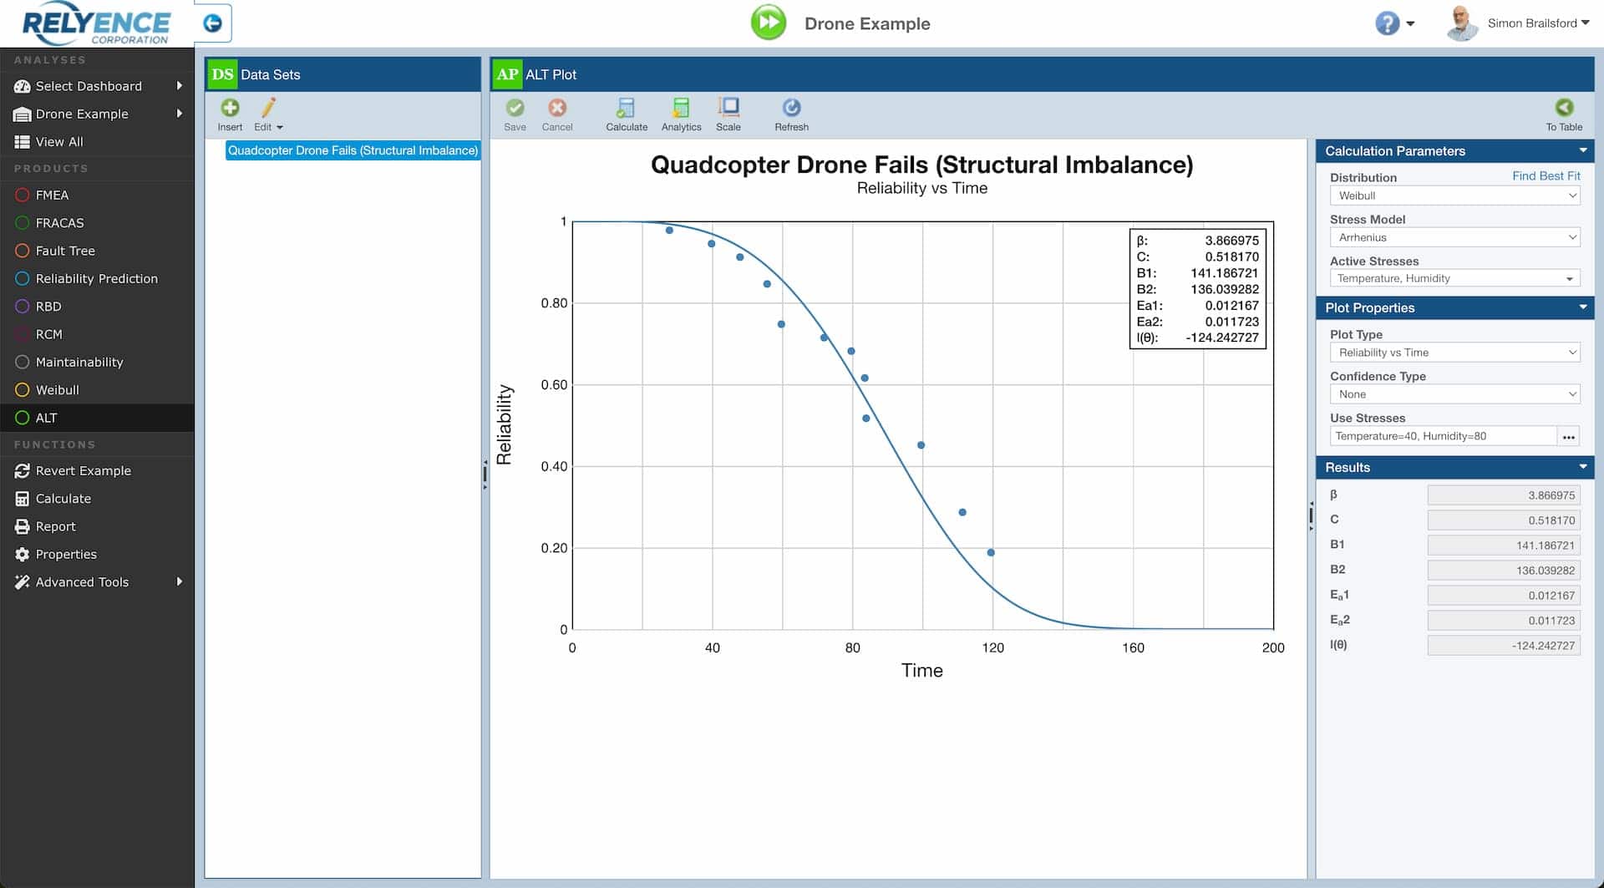The height and width of the screenshot is (888, 1604).
Task: Click the Cancel icon in ALT Plot toolbar
Action: (x=557, y=114)
